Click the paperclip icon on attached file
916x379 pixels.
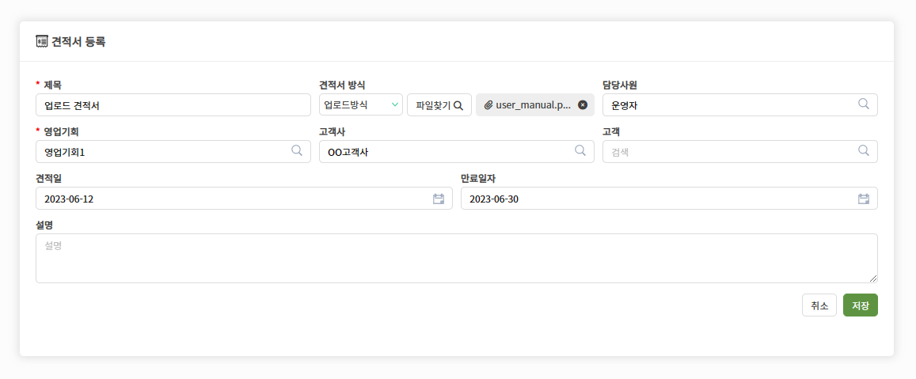tap(489, 105)
